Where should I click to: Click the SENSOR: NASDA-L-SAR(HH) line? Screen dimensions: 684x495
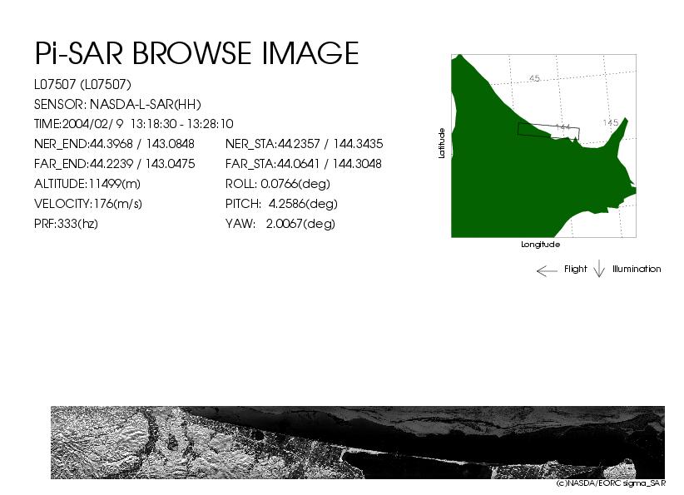point(117,104)
